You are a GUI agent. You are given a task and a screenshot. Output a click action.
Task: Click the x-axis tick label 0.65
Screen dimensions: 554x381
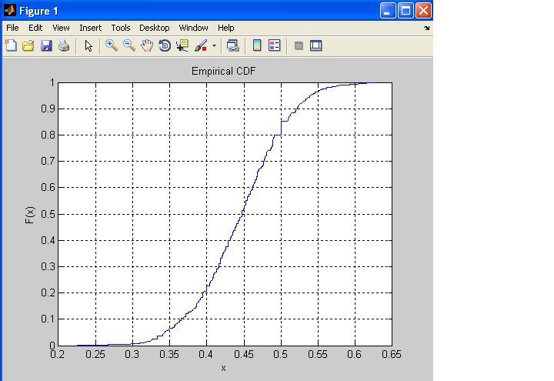click(x=392, y=354)
